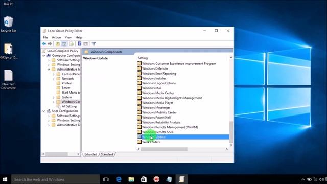
Task: Click the Work Folders folder icon
Action: coord(139,142)
